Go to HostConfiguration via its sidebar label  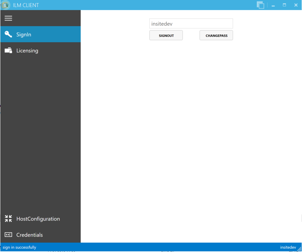pyautogui.click(x=38, y=219)
